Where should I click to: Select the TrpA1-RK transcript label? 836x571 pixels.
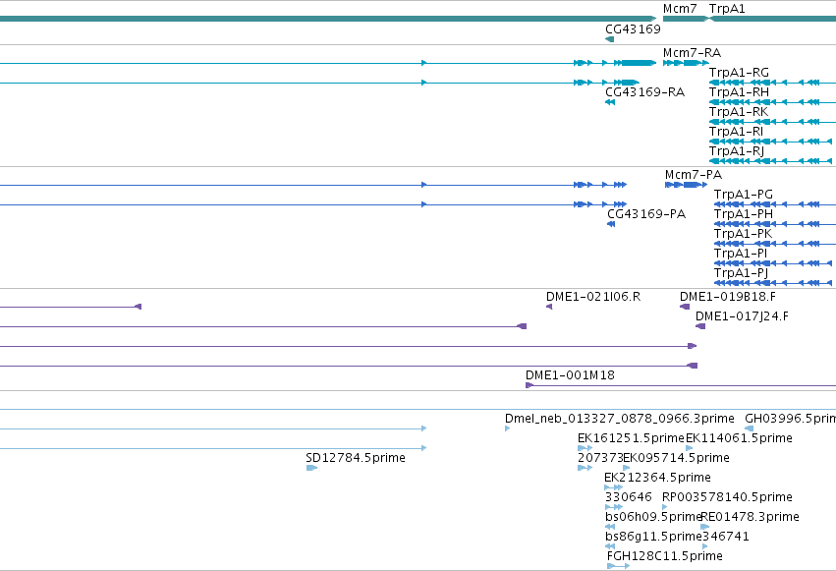(x=739, y=111)
